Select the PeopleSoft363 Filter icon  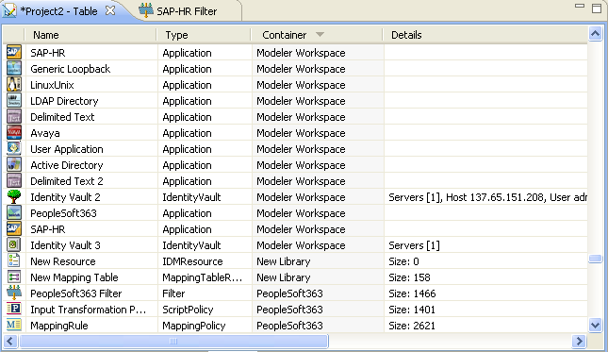click(14, 293)
